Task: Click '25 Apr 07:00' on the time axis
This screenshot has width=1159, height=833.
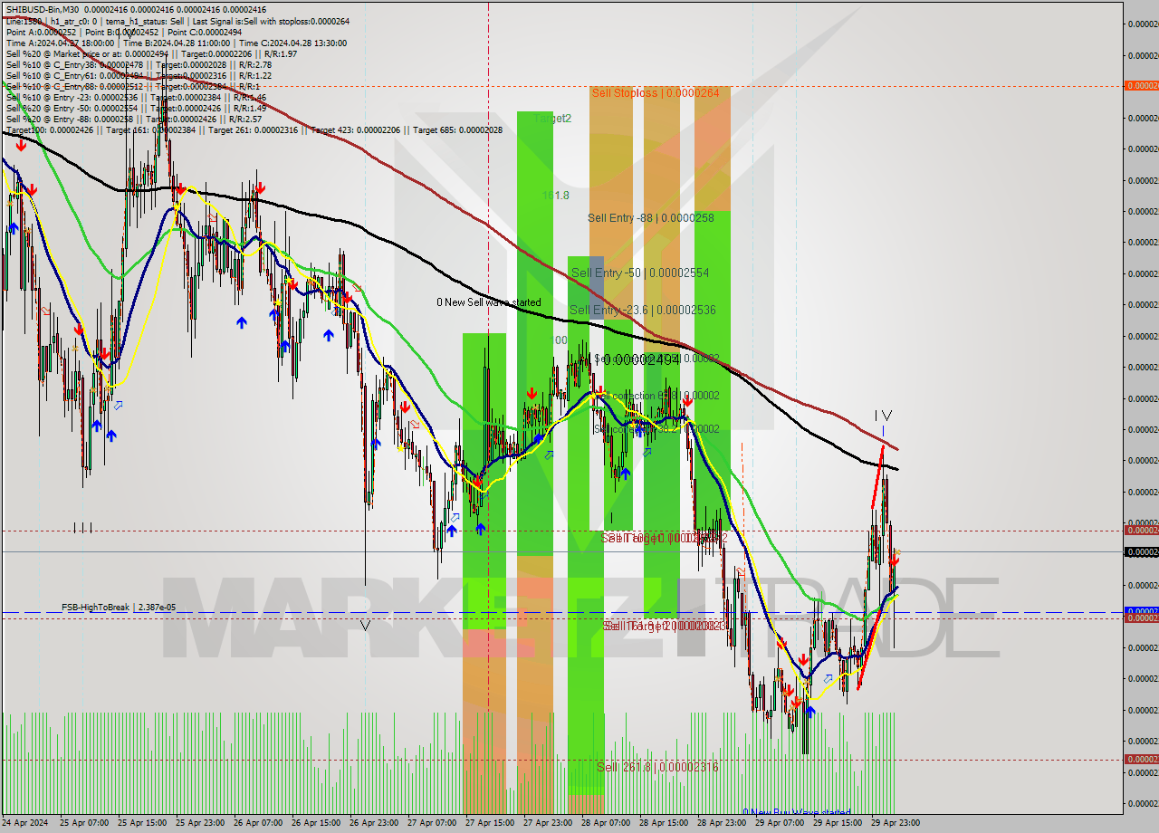Action: click(x=84, y=823)
